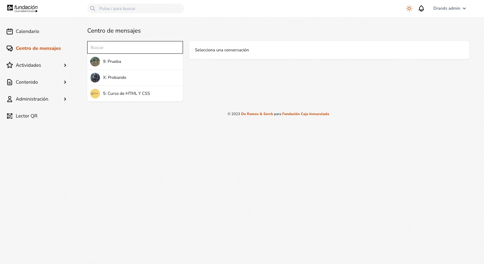The width and height of the screenshot is (484, 264).
Task: Open the notifications bell
Action: pos(421,8)
